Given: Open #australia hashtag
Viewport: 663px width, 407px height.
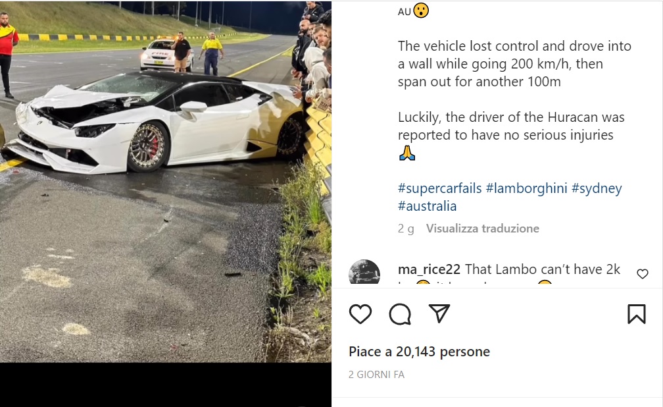Looking at the screenshot, I should (427, 206).
